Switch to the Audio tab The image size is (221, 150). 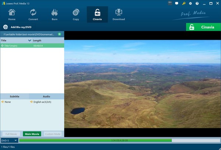[x=46, y=97]
